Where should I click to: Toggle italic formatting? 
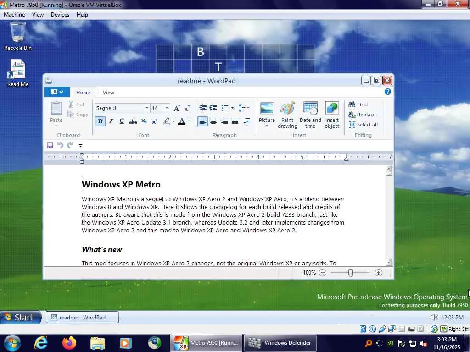[x=111, y=121]
